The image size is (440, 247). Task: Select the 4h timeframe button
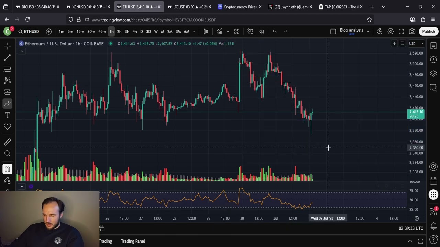pyautogui.click(x=134, y=32)
